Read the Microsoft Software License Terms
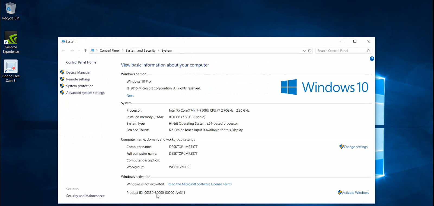 pyautogui.click(x=200, y=184)
